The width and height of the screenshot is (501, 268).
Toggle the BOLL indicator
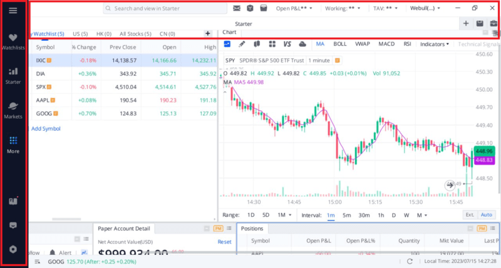(x=339, y=44)
